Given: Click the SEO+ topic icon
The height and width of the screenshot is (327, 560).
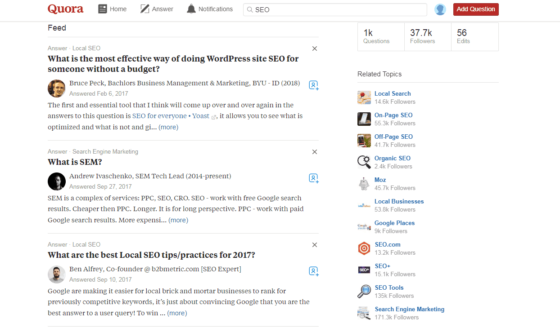Looking at the screenshot, I should pos(364,270).
